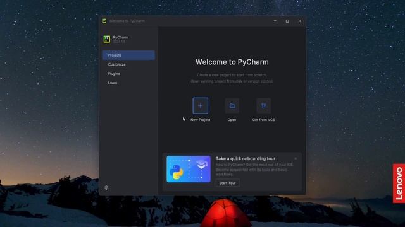Click the "New Project" label
405x227 pixels.
(x=200, y=120)
